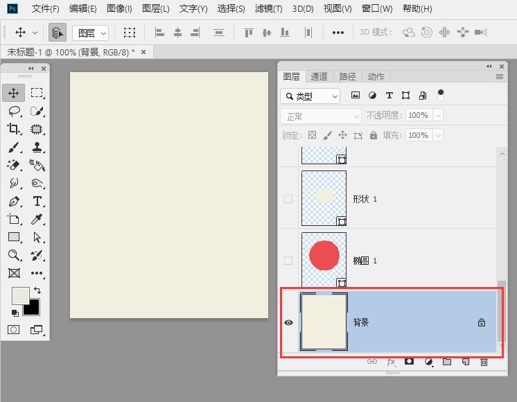Click the link layers icon
517x402 pixels.
click(x=372, y=361)
